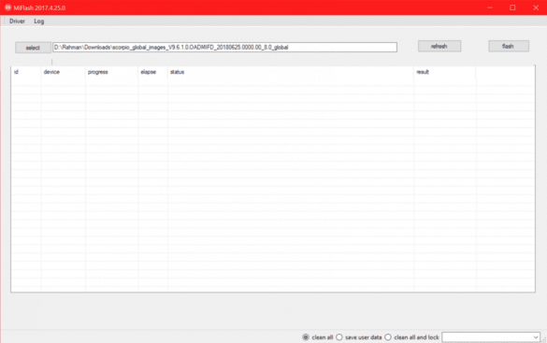Click the refresh button
This screenshot has width=547, height=343.
(439, 46)
